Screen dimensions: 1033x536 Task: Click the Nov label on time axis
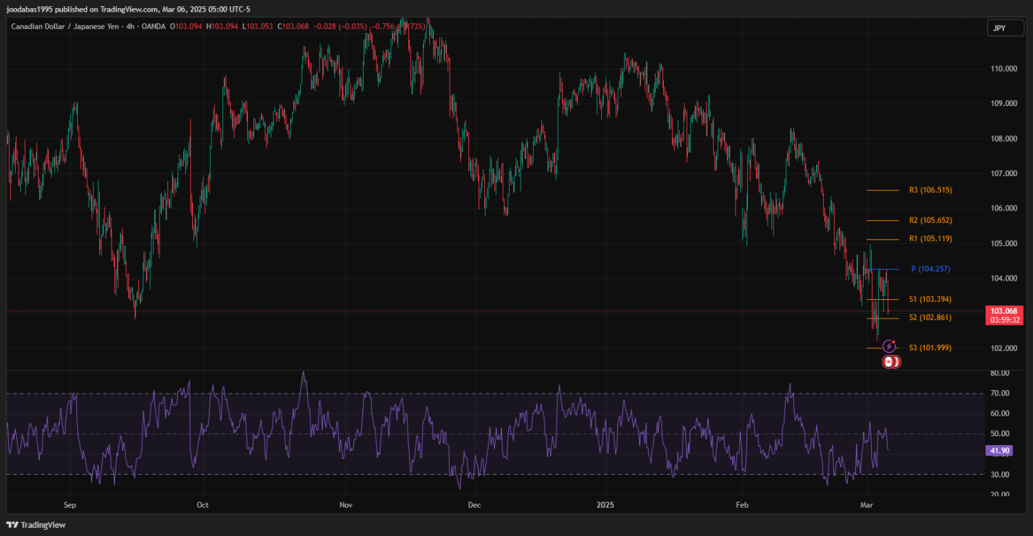point(346,504)
